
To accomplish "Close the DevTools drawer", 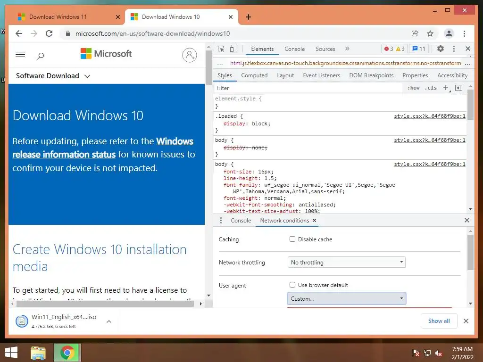I will pos(467,220).
